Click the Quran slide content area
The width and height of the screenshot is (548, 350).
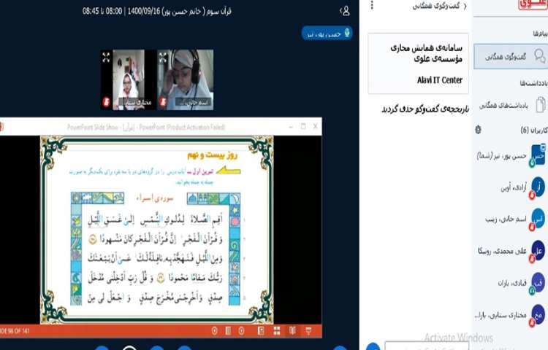157,230
